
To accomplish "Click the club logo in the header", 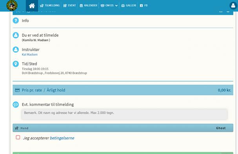I will tap(12, 5).
